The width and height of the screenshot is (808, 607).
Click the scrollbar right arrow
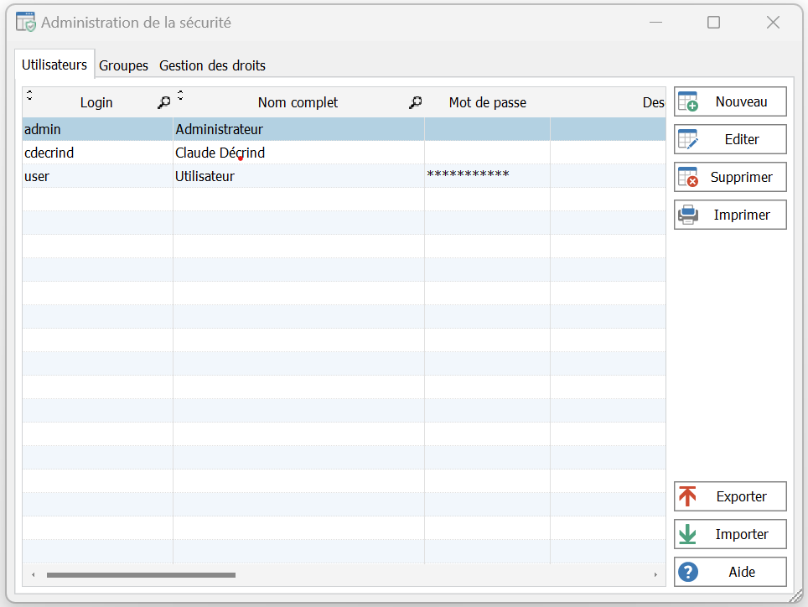(x=655, y=575)
